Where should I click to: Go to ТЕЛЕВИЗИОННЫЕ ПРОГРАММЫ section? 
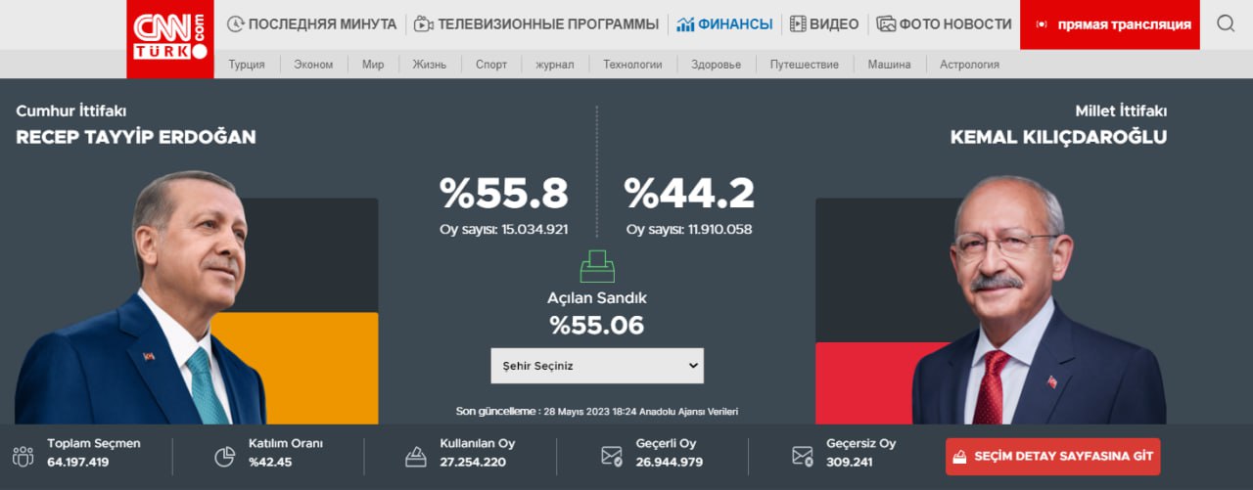pyautogui.click(x=535, y=24)
